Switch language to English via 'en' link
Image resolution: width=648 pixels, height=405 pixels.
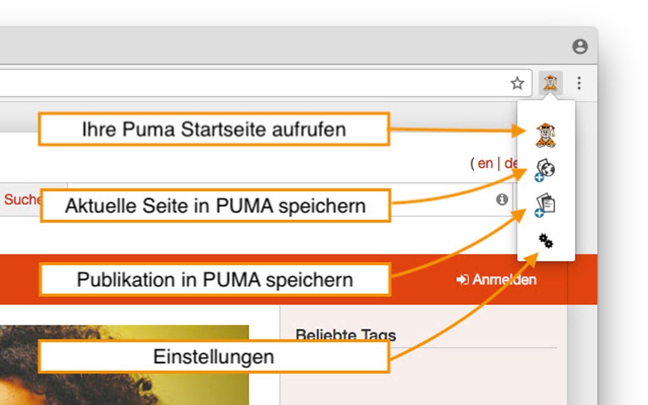click(x=485, y=163)
